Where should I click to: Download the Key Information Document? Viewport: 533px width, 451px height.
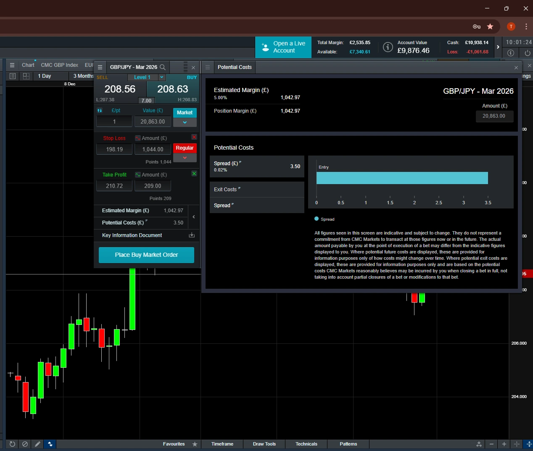[192, 235]
